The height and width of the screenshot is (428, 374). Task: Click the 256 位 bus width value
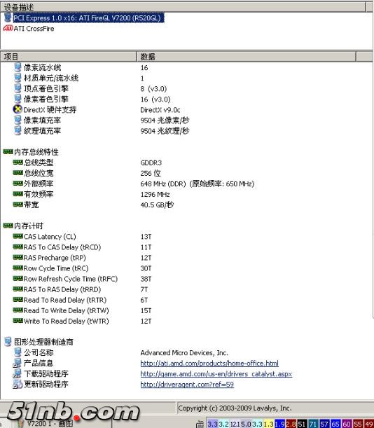click(x=151, y=173)
